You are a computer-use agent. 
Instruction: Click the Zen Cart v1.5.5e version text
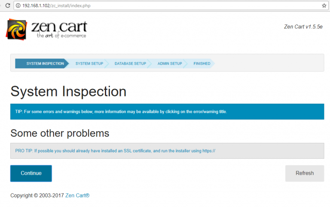pos(303,27)
